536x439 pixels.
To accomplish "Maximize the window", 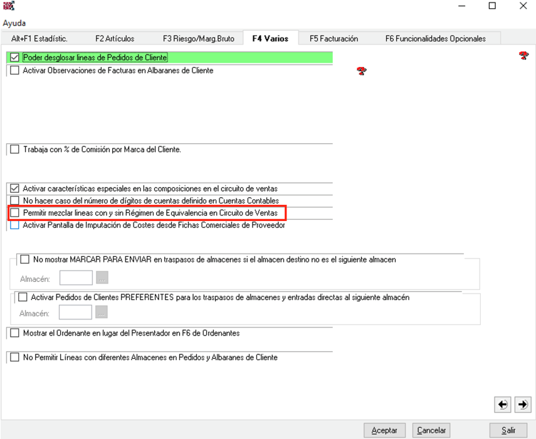I will pos(492,6).
